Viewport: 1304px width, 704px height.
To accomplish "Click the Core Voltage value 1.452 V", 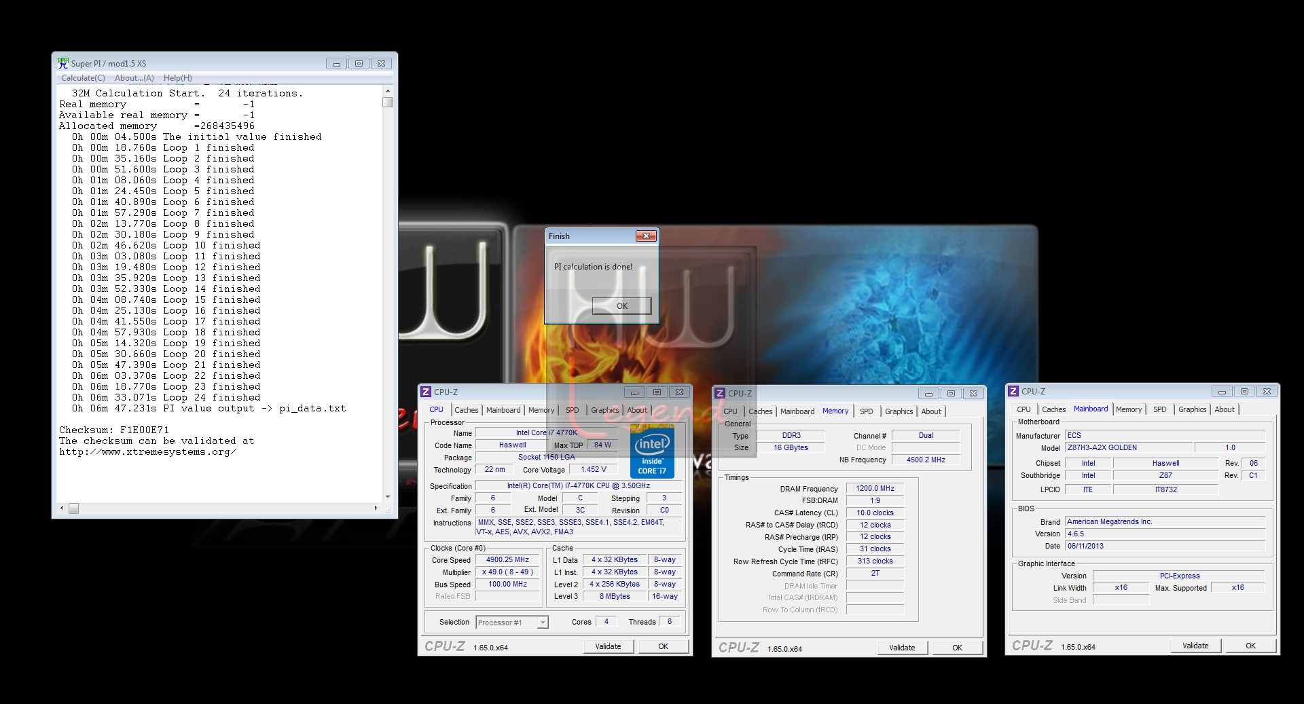I will click(593, 469).
